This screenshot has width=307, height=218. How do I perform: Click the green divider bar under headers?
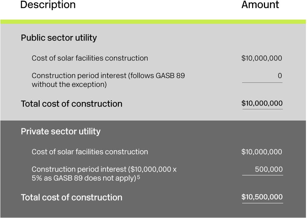153,22
